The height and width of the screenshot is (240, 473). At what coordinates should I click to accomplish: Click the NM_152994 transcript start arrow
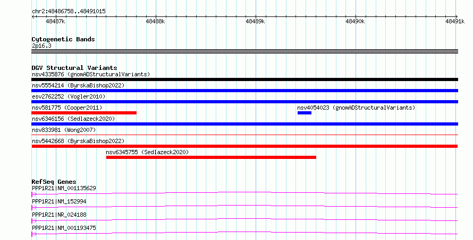pos(34,208)
